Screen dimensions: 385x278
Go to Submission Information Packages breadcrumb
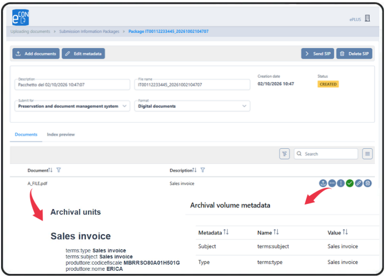tap(89, 31)
